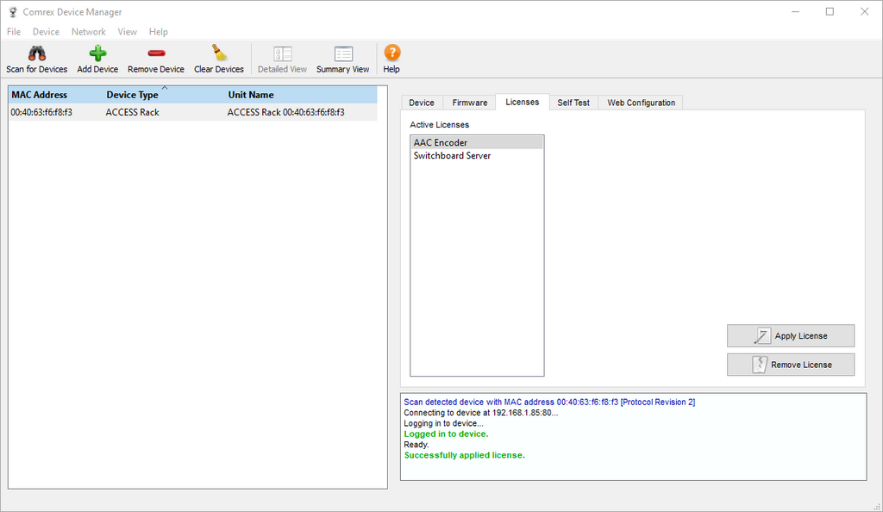Select the AAC Encoder license

476,143
